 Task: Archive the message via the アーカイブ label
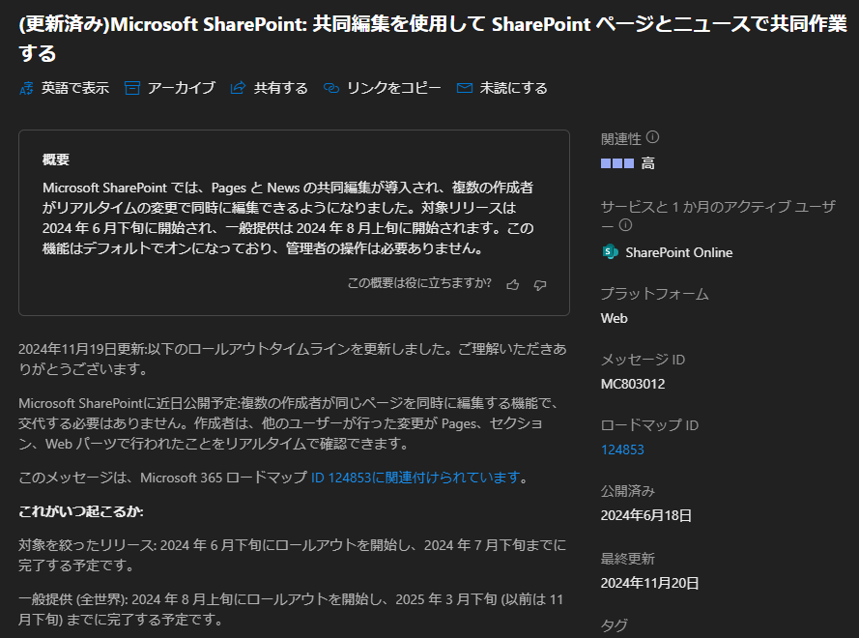click(x=182, y=88)
